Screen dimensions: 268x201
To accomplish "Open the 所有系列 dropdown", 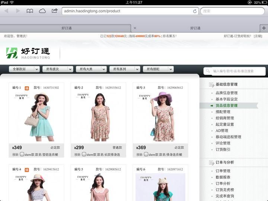I will pos(125,69).
